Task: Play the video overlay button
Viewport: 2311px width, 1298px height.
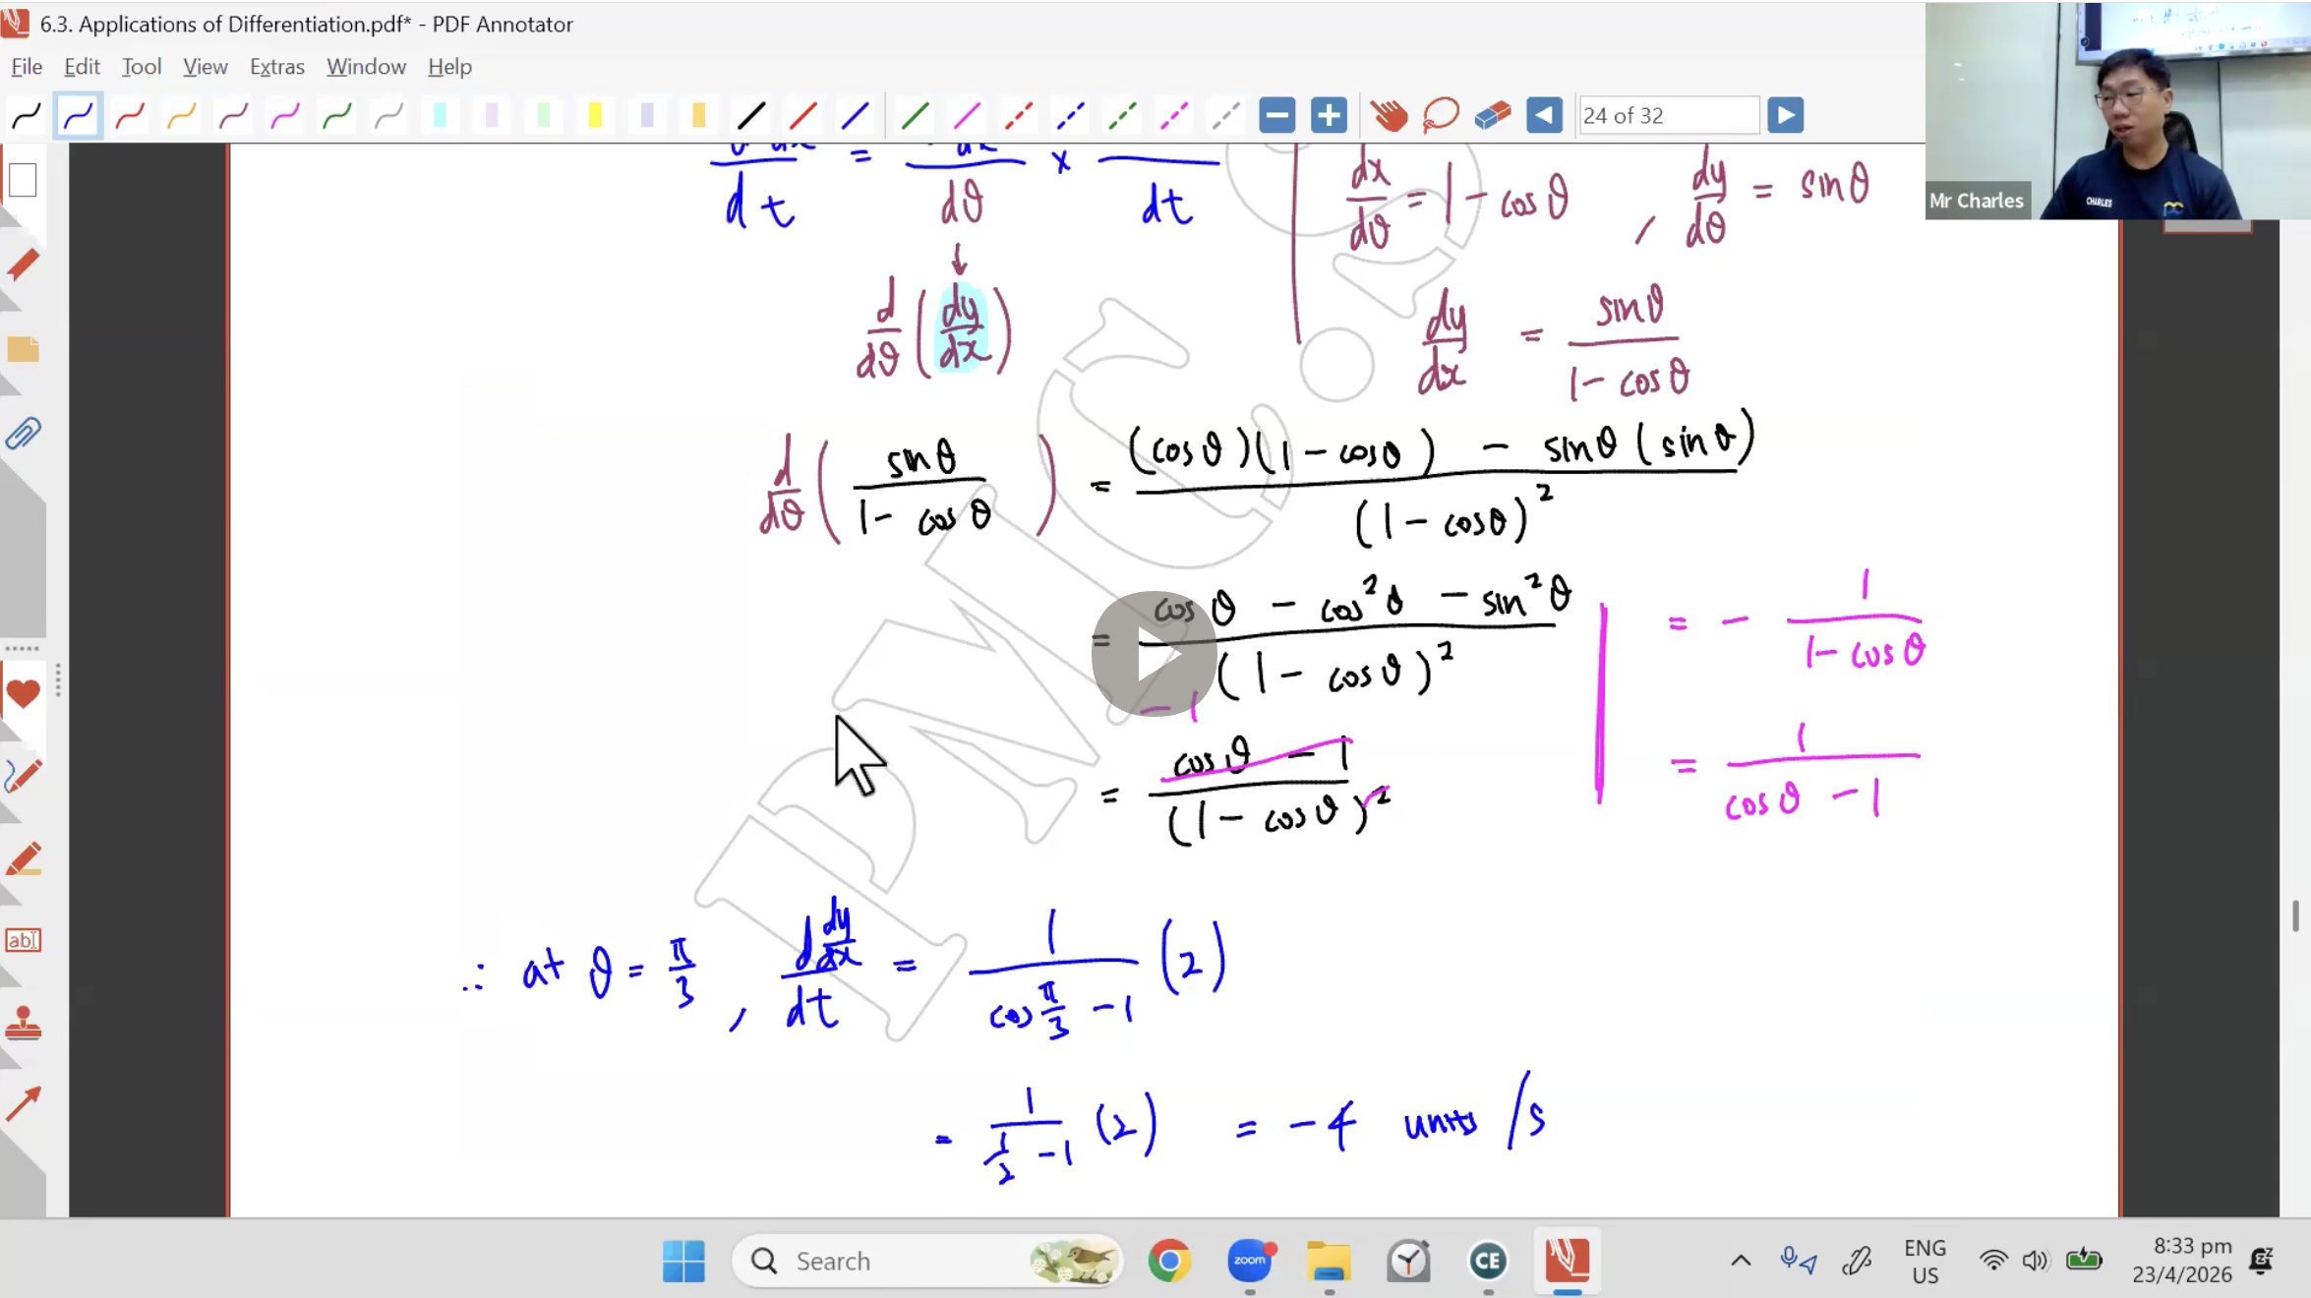Action: tap(1154, 654)
